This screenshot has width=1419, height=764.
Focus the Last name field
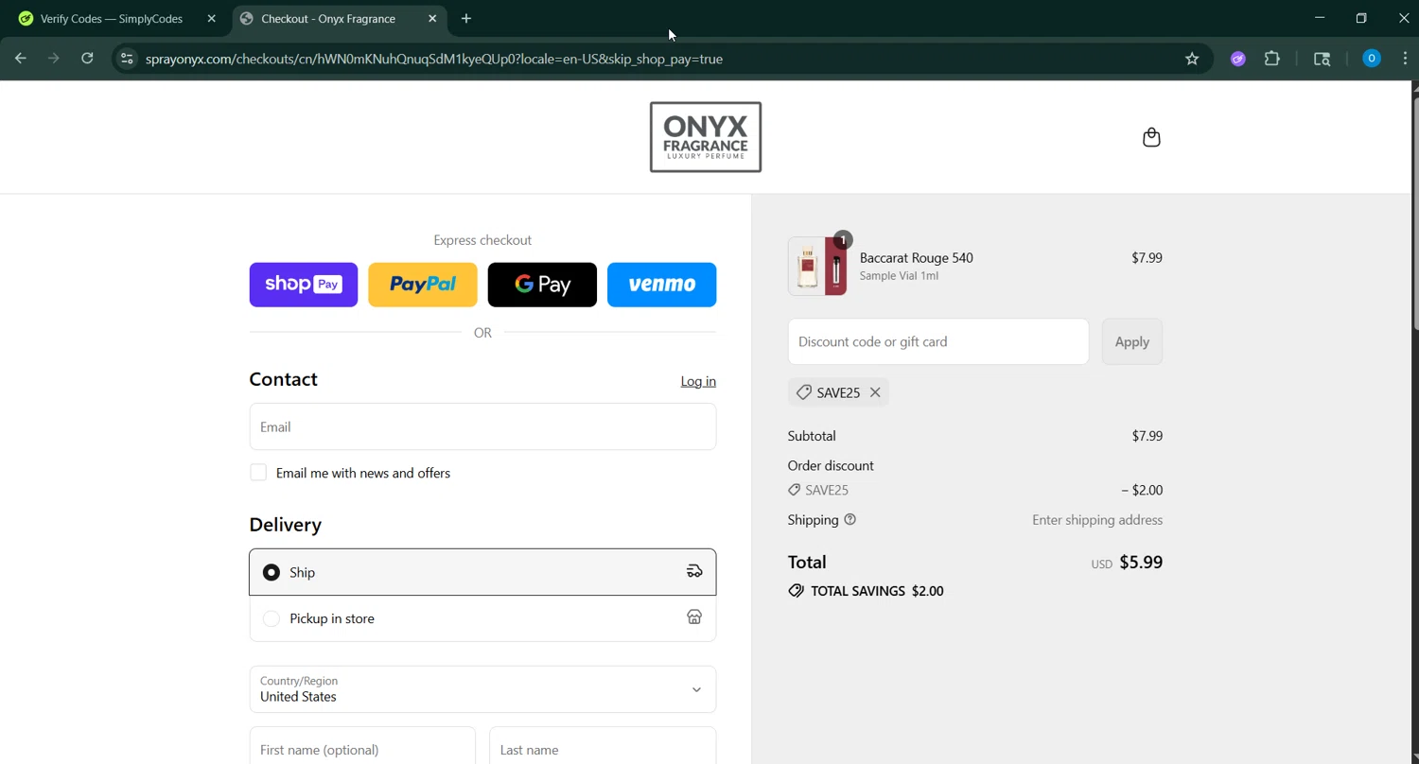603,749
